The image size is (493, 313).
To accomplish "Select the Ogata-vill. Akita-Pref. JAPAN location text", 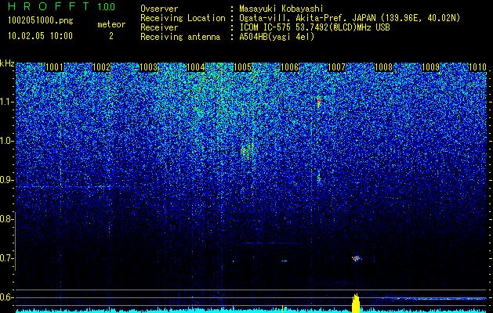I will (x=350, y=18).
